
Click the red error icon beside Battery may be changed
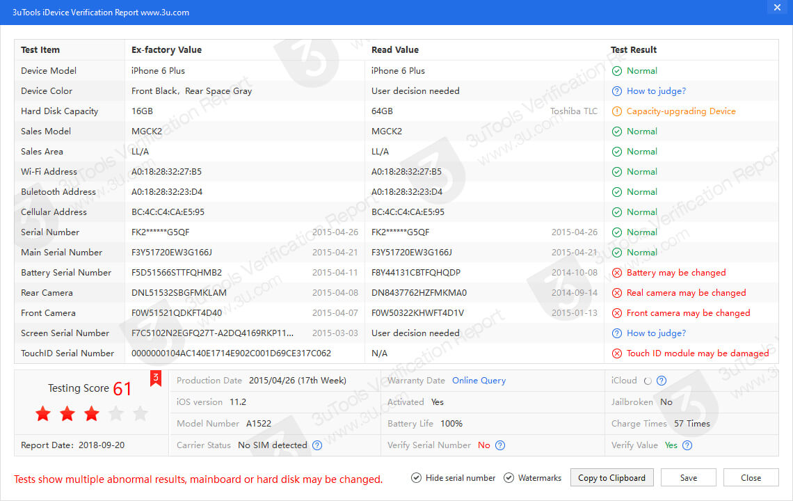(x=616, y=272)
